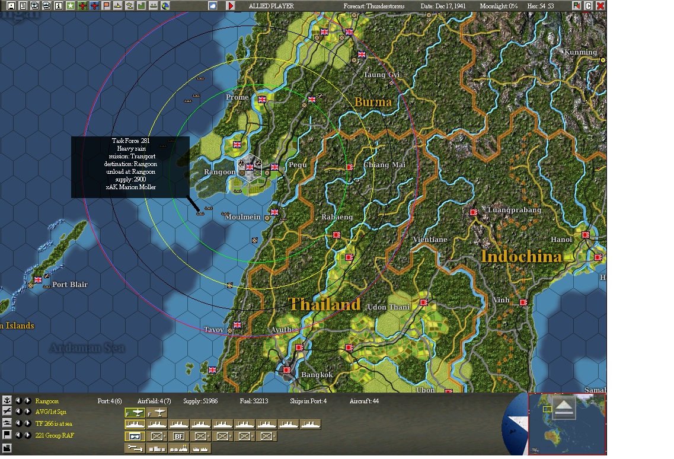Select the second fighter air unit icon
674x459 pixels.
157,413
